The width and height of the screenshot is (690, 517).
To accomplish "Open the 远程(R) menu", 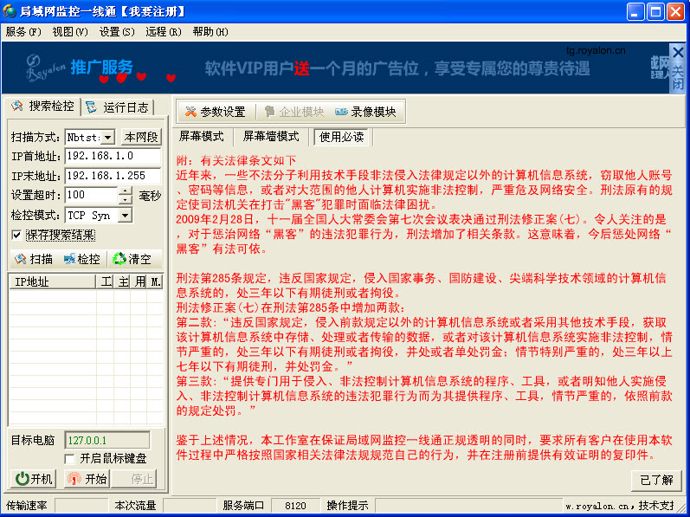I will click(x=163, y=31).
